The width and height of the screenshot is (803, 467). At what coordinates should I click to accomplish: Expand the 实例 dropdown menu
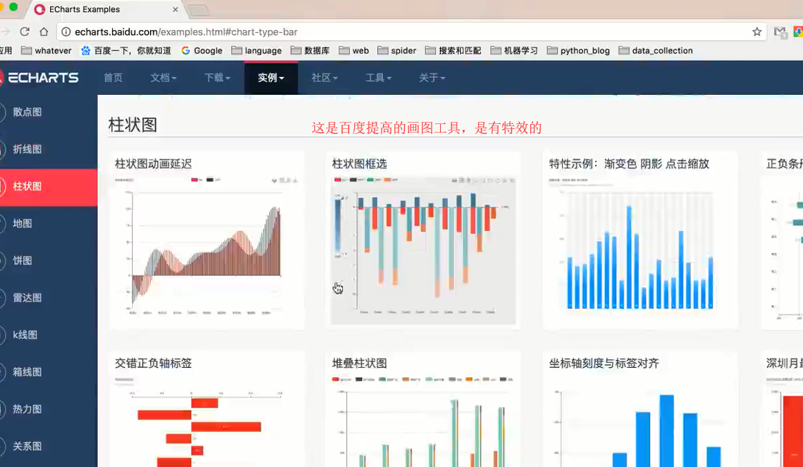click(271, 78)
